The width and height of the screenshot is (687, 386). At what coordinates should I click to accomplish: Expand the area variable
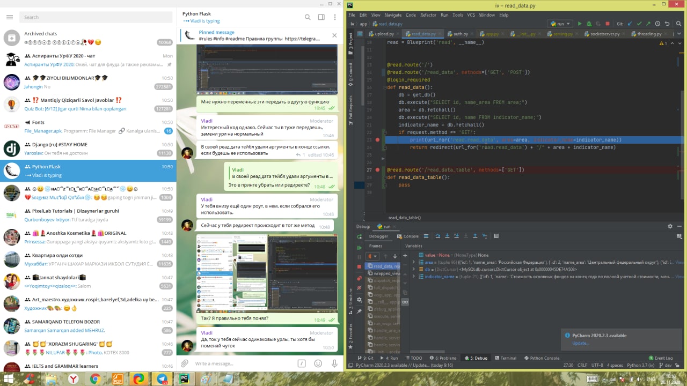click(413, 263)
